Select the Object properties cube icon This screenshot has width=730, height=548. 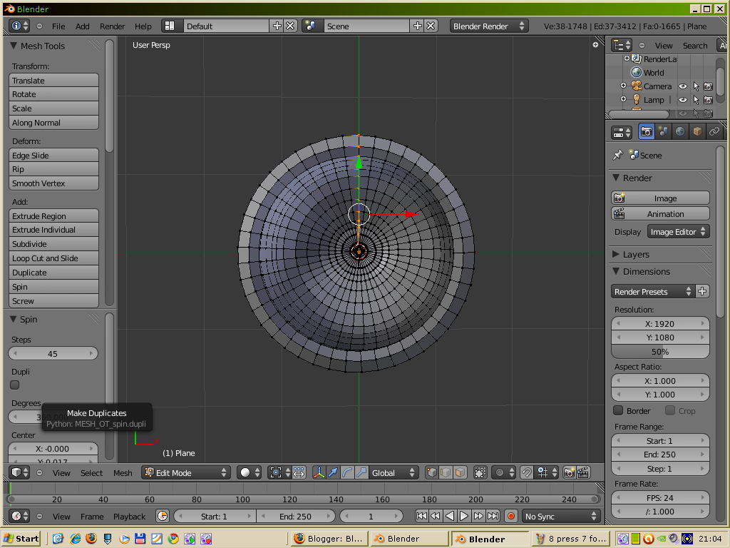[x=698, y=131]
